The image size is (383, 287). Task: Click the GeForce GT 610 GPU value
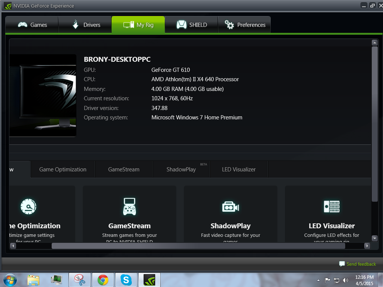[170, 70]
